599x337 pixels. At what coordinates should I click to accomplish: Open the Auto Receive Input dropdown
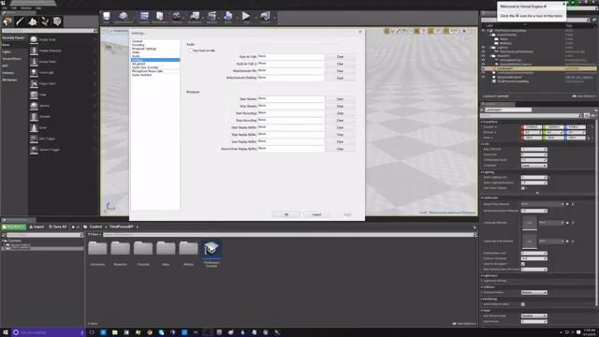coord(534,316)
